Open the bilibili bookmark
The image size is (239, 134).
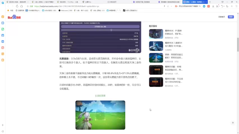click(49, 10)
